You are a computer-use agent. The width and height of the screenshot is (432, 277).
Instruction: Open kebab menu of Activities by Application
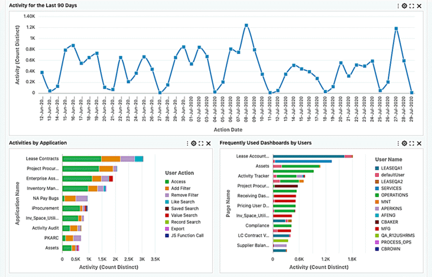pos(187,143)
